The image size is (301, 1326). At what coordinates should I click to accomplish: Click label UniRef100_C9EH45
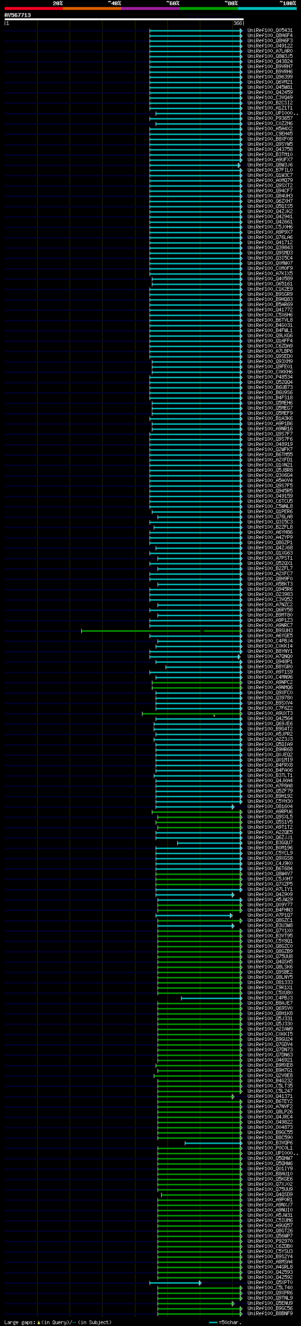[x=270, y=134]
